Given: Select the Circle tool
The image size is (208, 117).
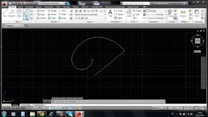Looking at the screenshot, I should click(x=19, y=13).
